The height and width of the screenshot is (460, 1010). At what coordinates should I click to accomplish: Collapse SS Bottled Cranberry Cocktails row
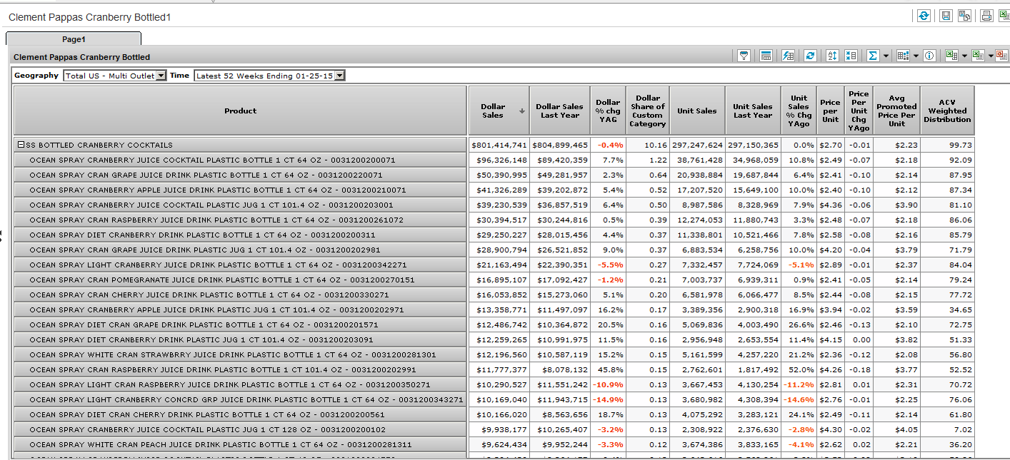[x=21, y=145]
